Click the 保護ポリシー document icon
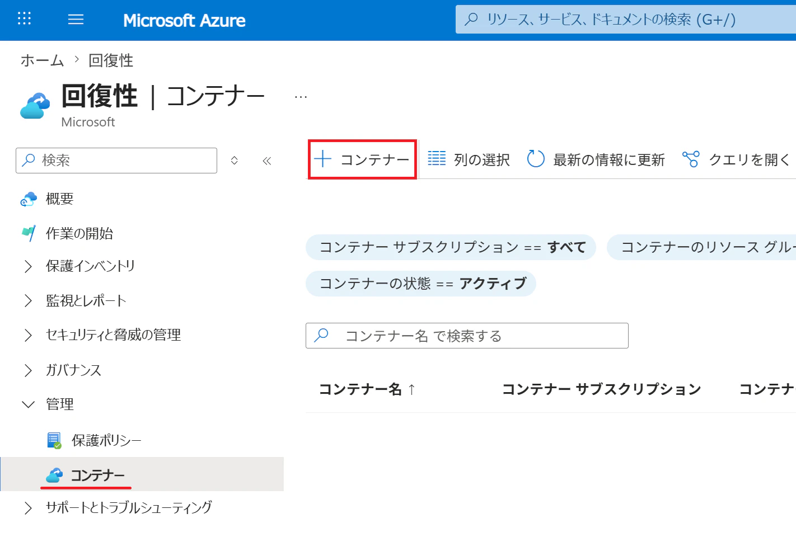Viewport: 796px width, 537px height. tap(54, 441)
